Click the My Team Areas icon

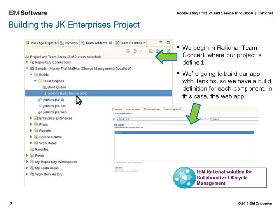[32, 168]
